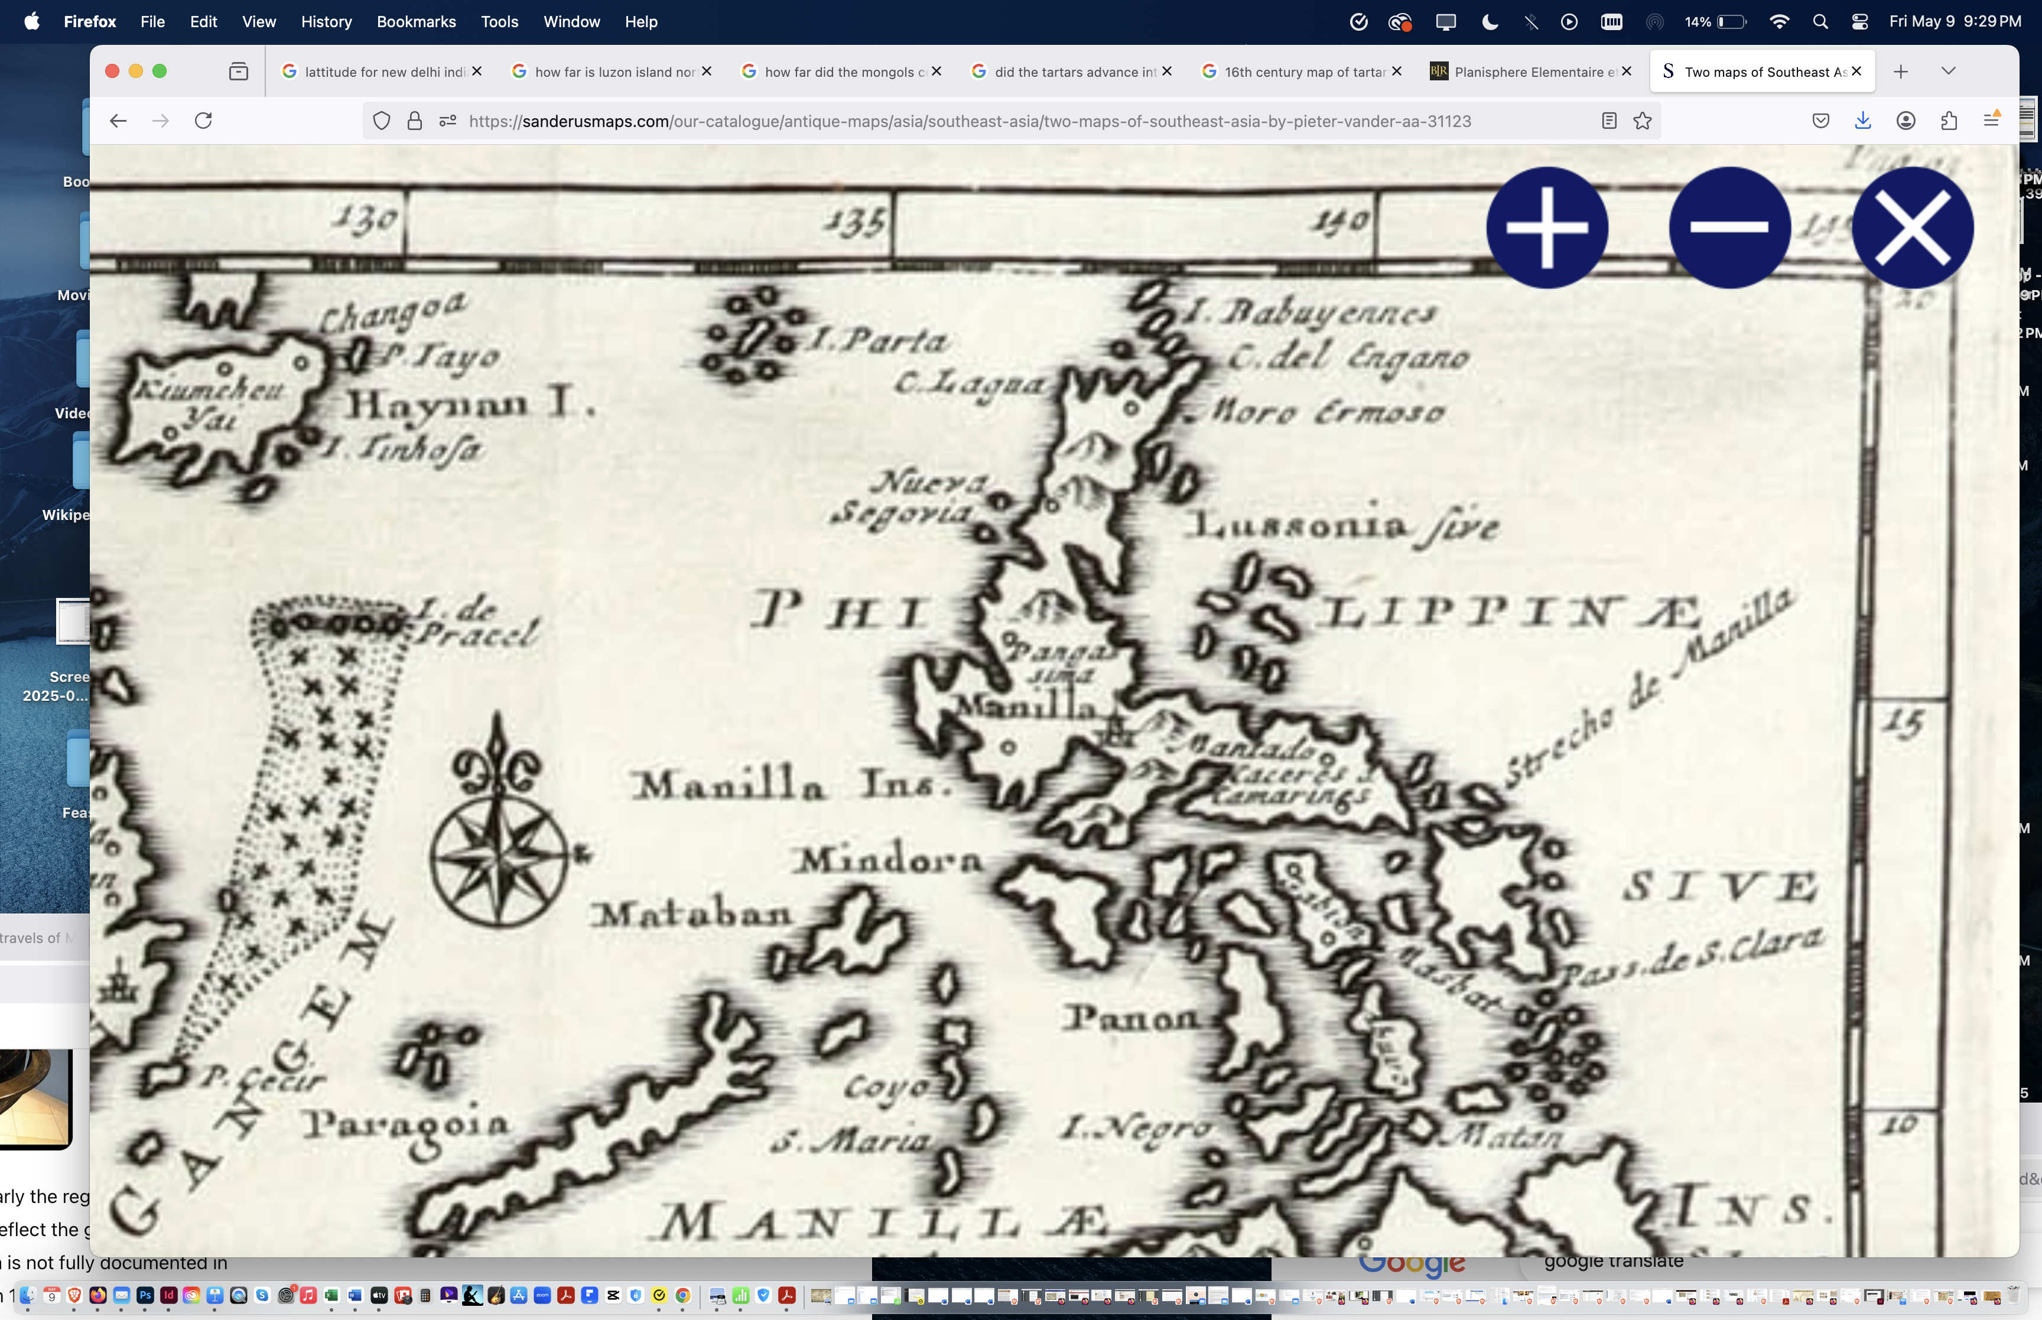View site security lock information
Viewport: 2042px width, 1320px height.
[x=415, y=121]
